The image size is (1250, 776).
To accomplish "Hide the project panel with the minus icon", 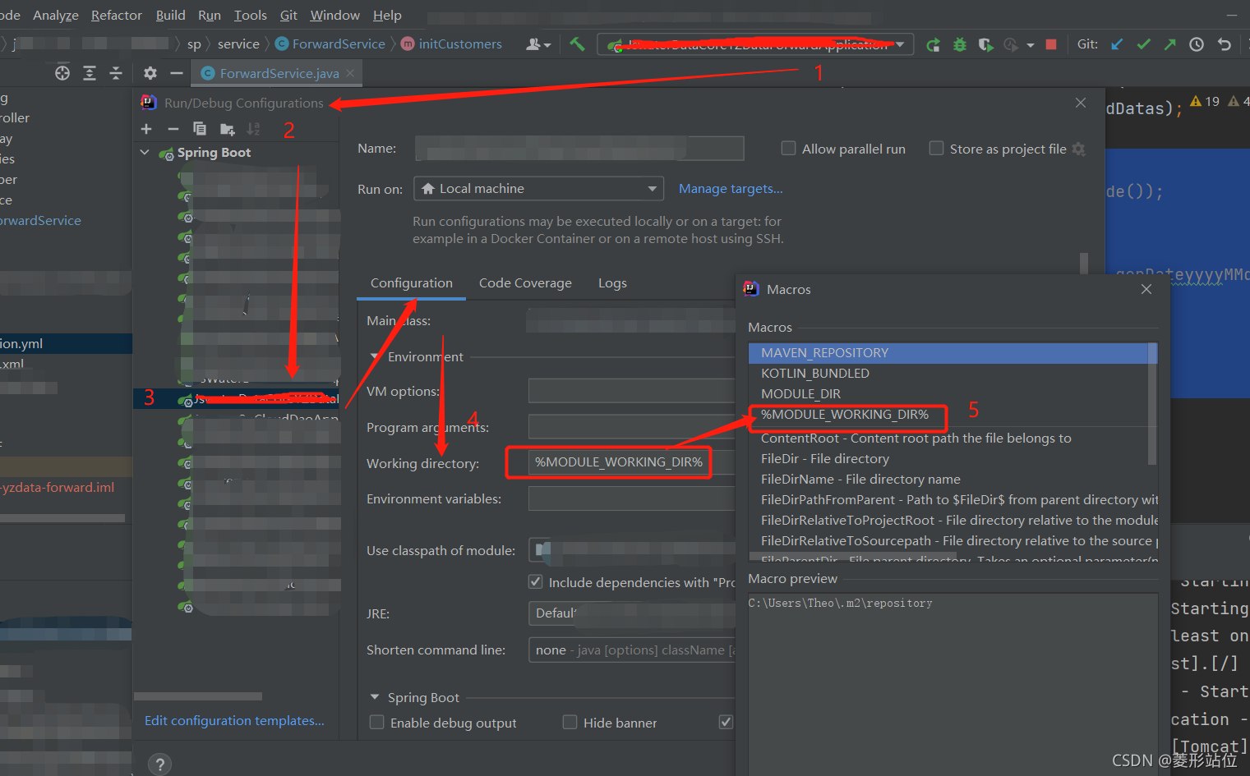I will (176, 73).
